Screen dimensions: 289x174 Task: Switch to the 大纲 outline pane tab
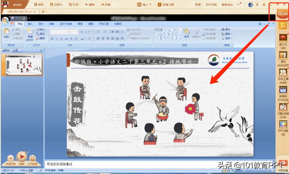15,50
